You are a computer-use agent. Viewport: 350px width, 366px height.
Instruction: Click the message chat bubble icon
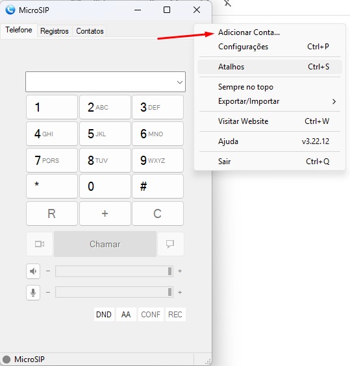[x=170, y=244]
